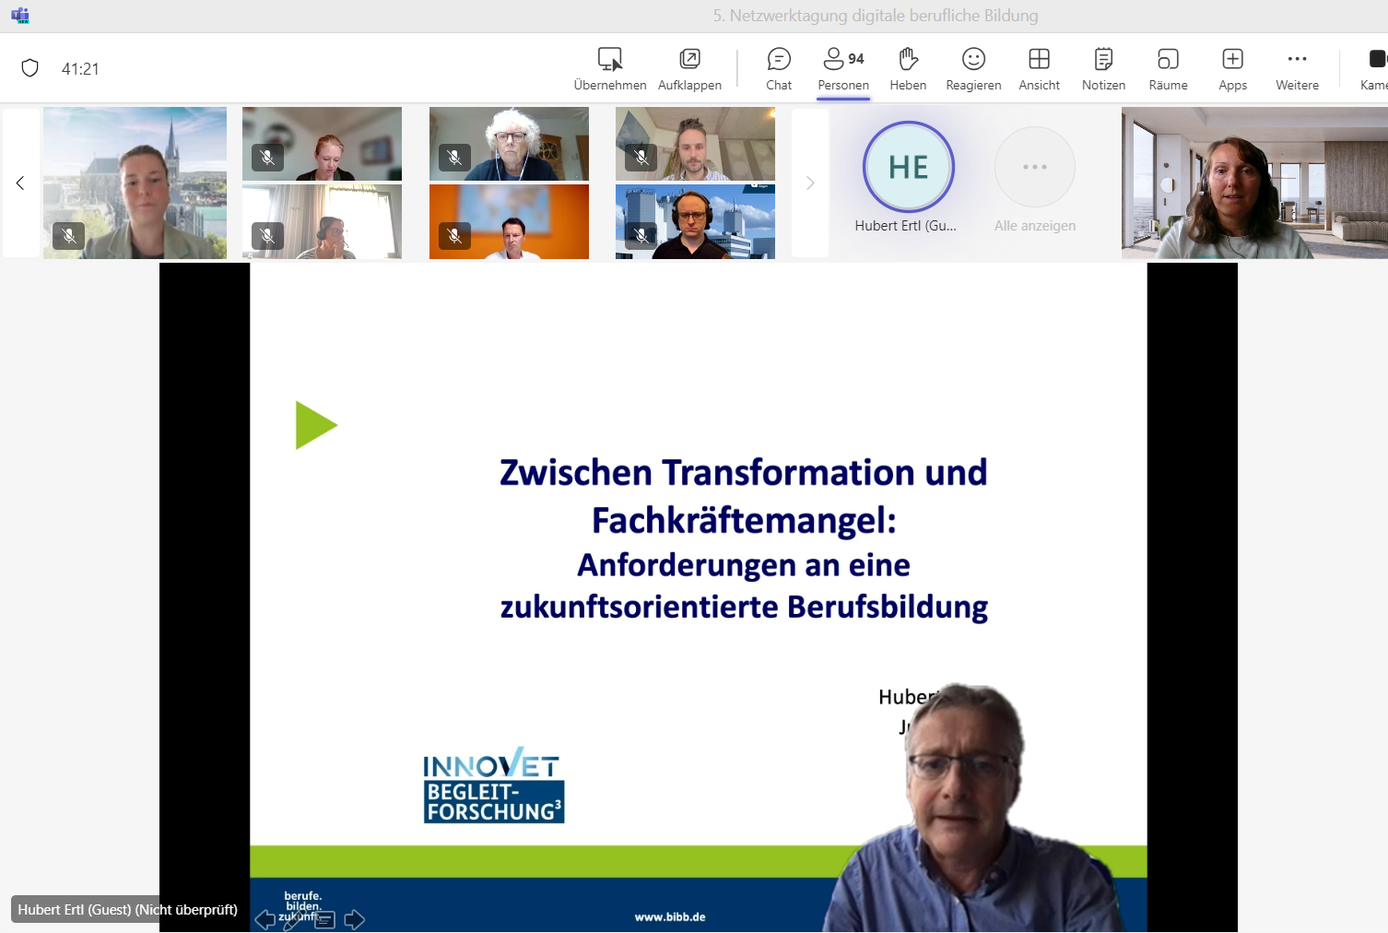Raise hand with the Heben button

click(x=908, y=69)
